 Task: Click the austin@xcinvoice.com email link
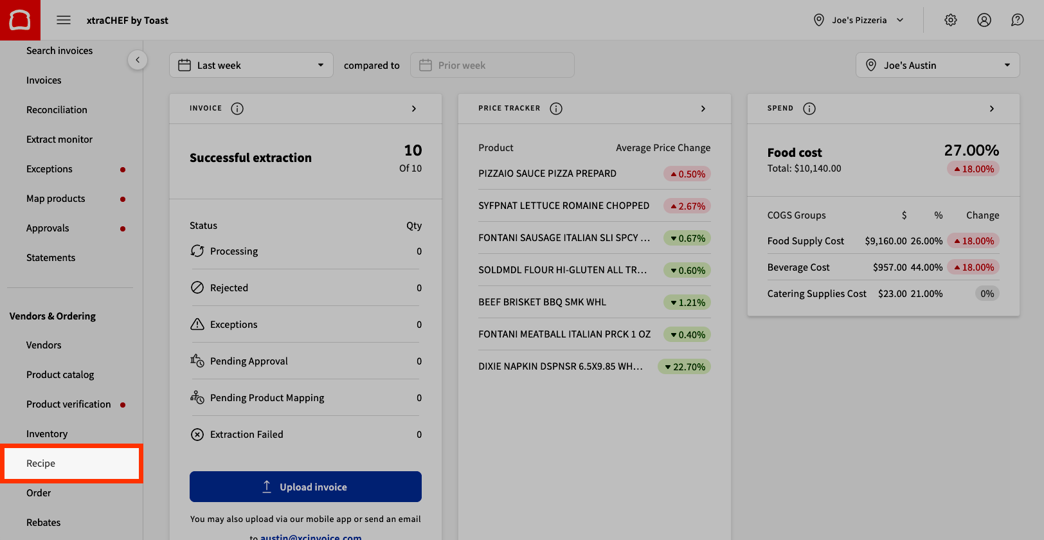310,537
